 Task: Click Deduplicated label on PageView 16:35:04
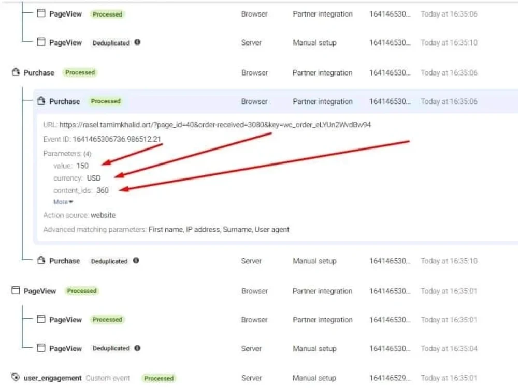click(x=111, y=348)
